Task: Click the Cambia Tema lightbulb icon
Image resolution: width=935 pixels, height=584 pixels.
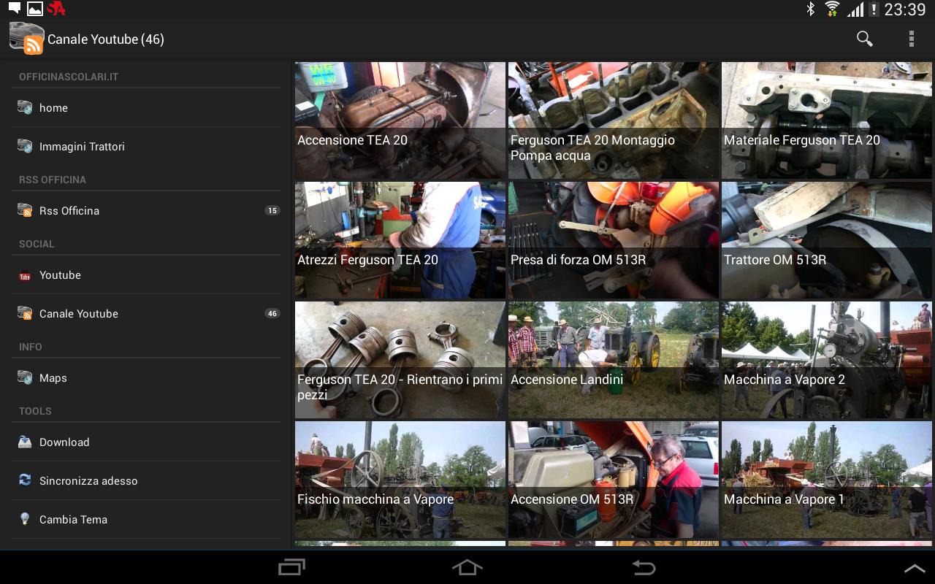Action: (x=25, y=519)
